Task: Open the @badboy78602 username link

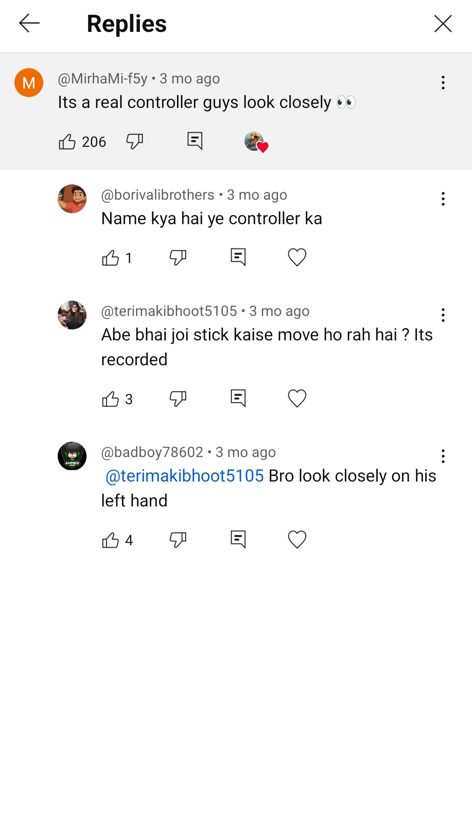Action: click(152, 452)
